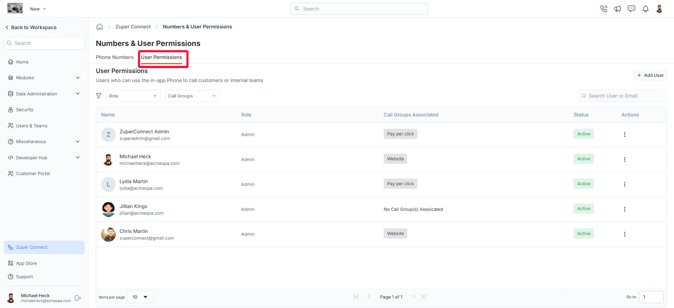This screenshot has height=308, width=674.
Task: Click the company logo thumbnail
Action: click(15, 8)
